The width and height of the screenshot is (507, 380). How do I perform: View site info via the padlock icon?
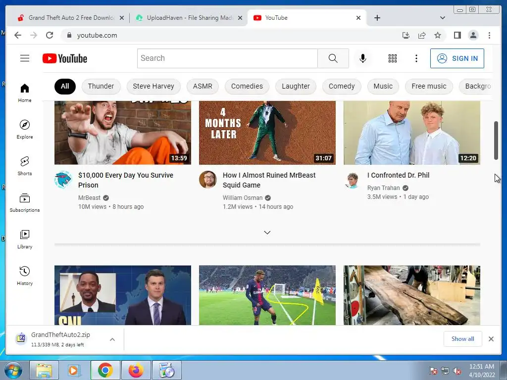tap(69, 35)
